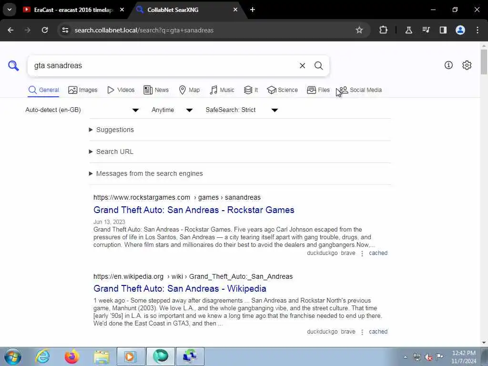Screen dimensions: 488x366
Task: Open a new browser tab
Action: point(253,10)
